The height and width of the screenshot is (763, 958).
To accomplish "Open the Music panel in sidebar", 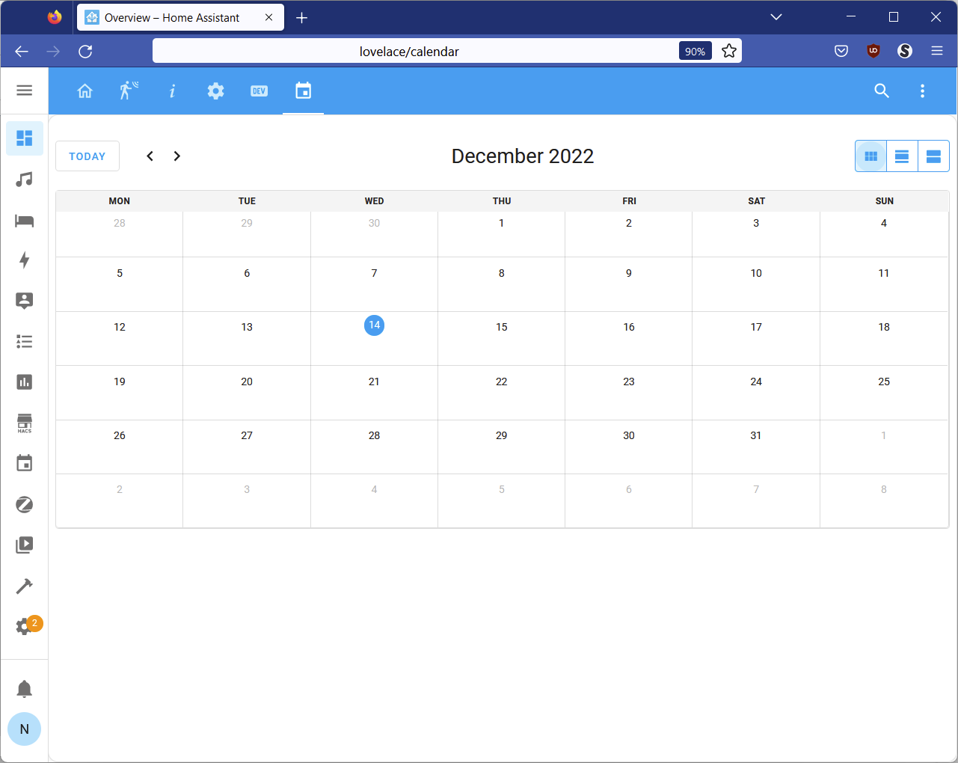I will click(x=24, y=180).
